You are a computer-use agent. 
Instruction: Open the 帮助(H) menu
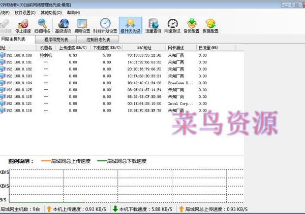(x=73, y=12)
